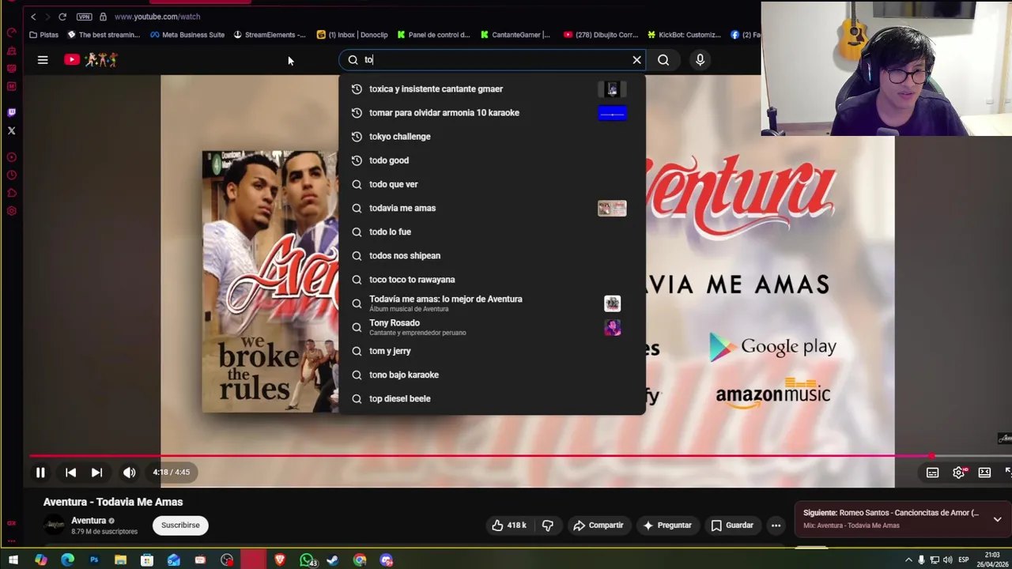
Task: Open 'The best streamin...' bookmark
Action: click(x=104, y=35)
